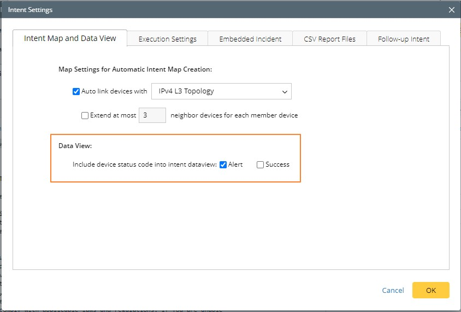Toggle the Alert status code checkbox

[223, 164]
